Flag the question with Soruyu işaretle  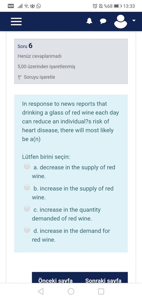tap(39, 77)
